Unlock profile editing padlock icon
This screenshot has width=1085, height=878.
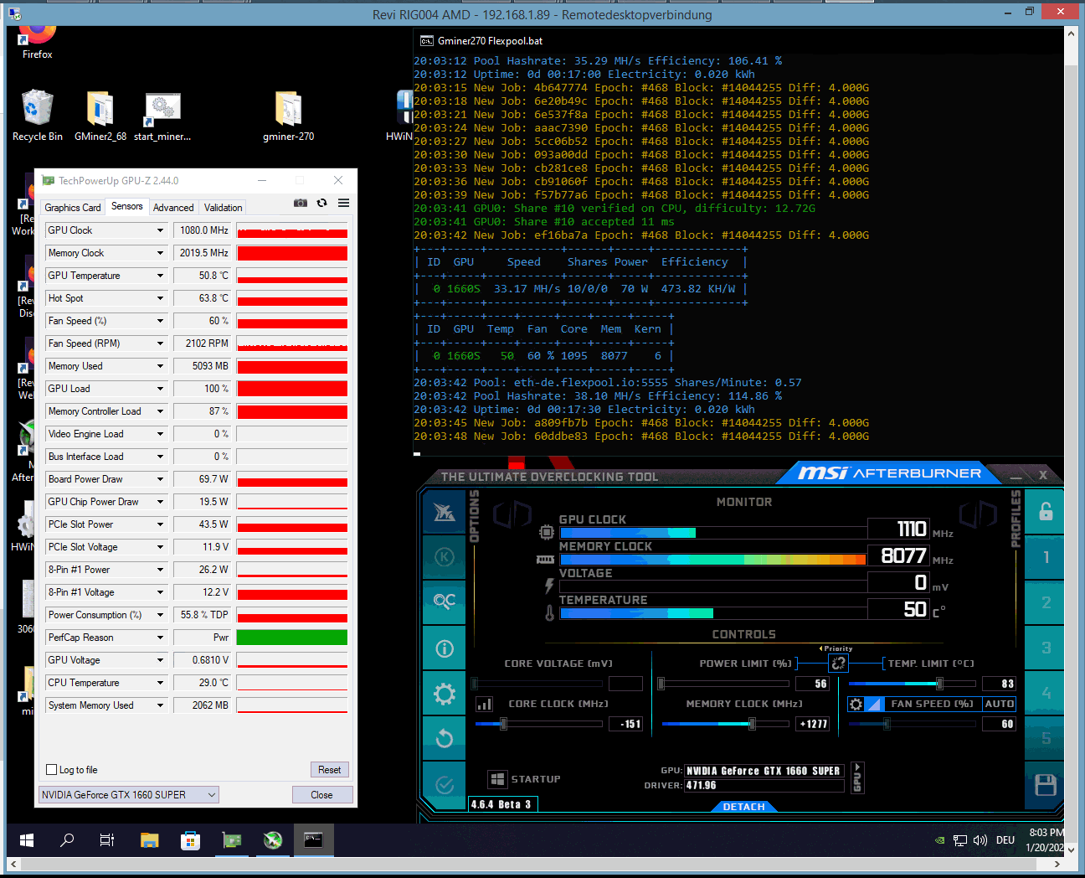(1046, 511)
